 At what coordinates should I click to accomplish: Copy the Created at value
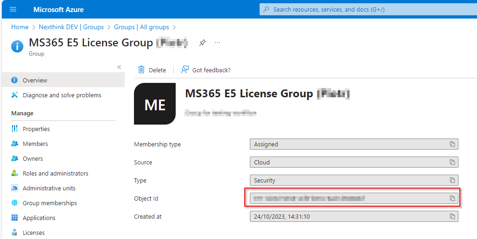coord(452,216)
